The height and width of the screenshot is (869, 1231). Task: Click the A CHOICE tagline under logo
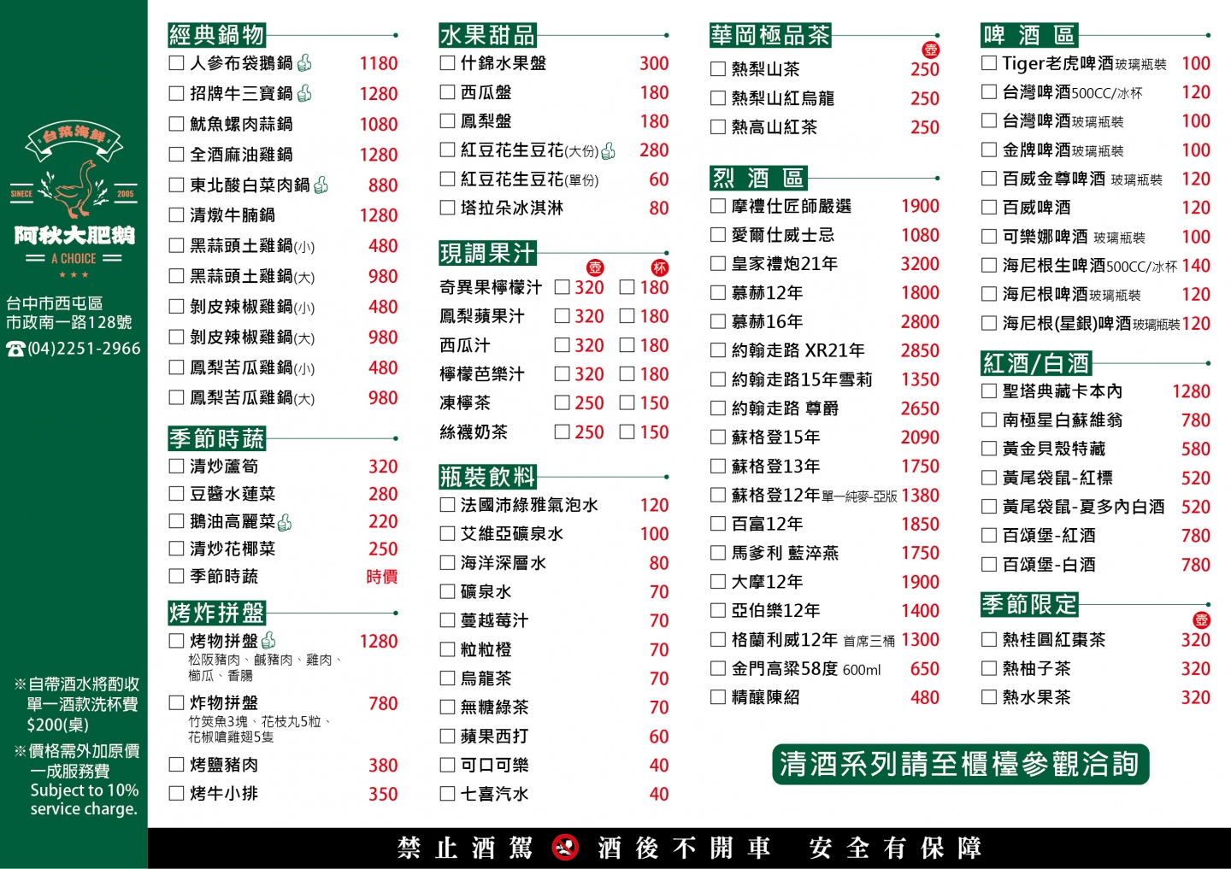74,258
